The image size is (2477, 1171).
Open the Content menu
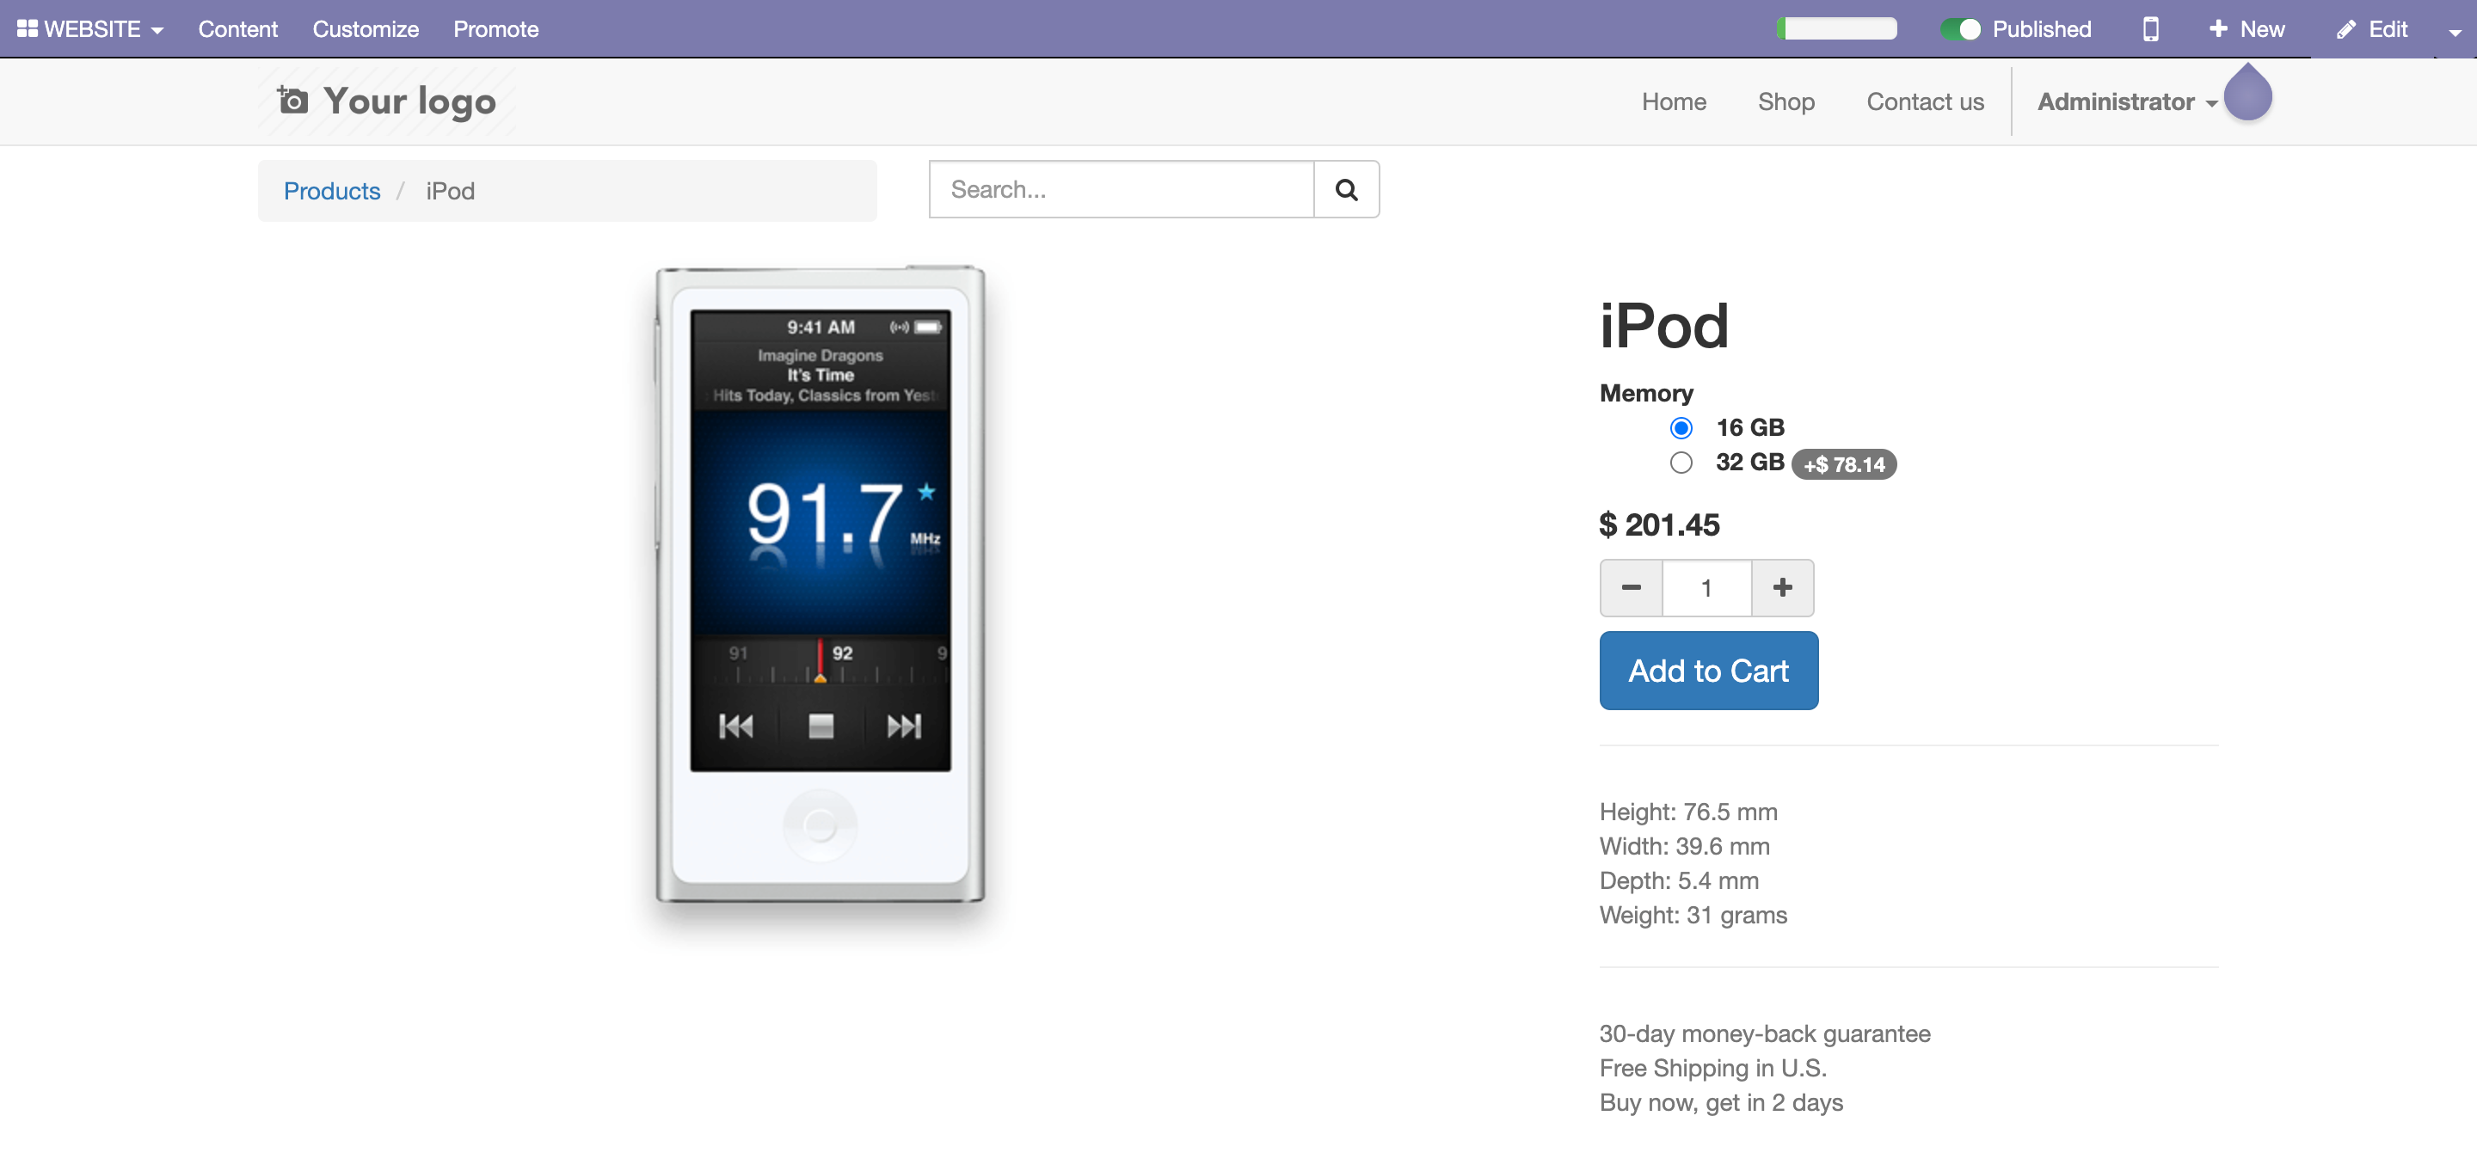237,29
